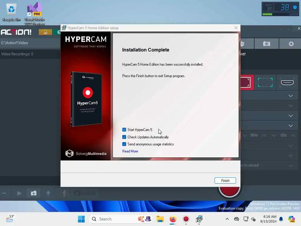Open File Explorer from the taskbar
The height and width of the screenshot is (226, 301).
160,219
